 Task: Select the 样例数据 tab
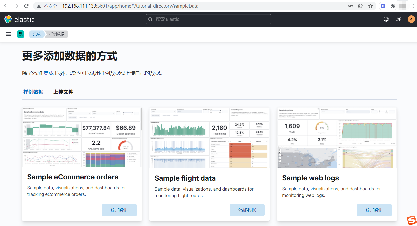click(x=33, y=92)
